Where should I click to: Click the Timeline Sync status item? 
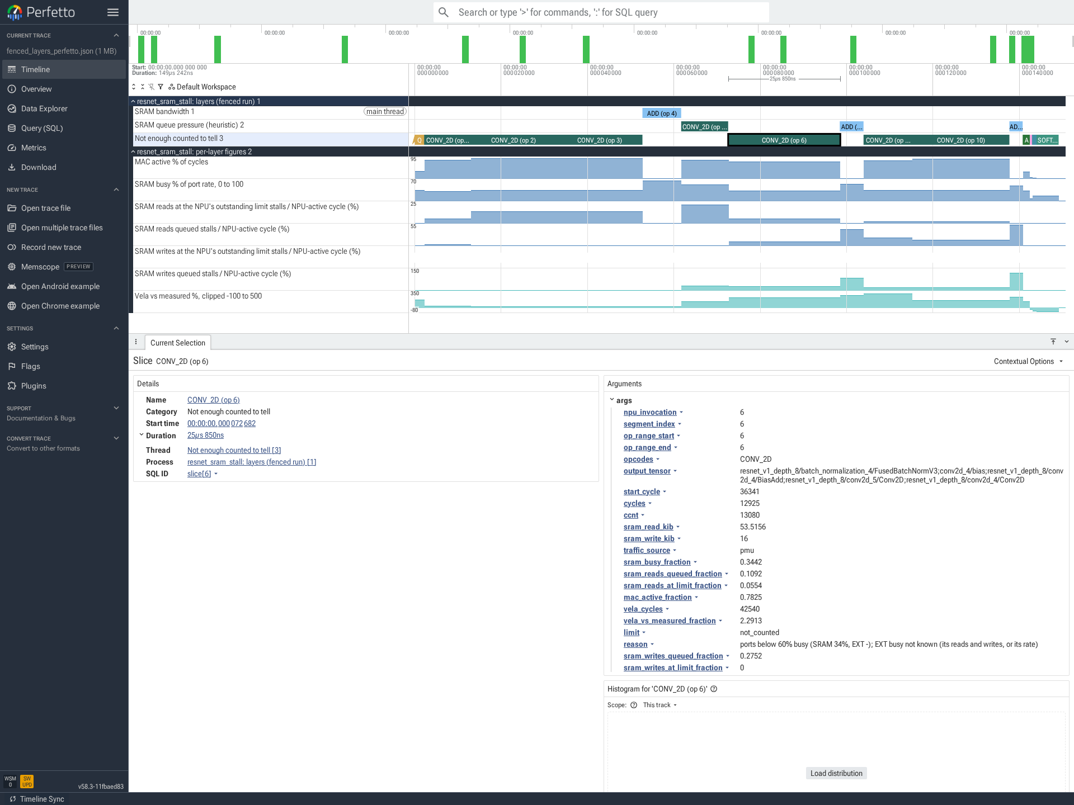tap(37, 799)
